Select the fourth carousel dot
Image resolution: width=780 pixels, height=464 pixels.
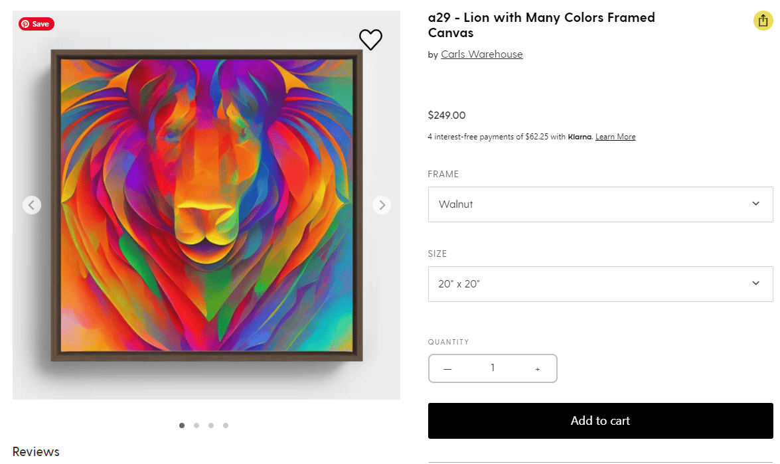pyautogui.click(x=226, y=425)
